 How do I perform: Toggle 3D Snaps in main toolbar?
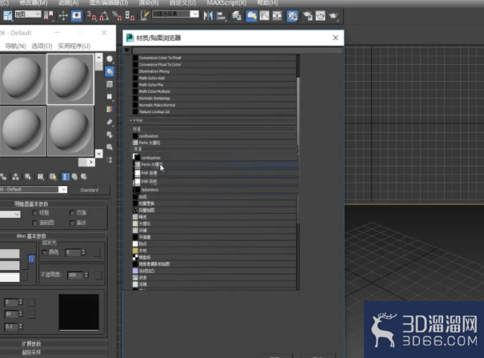[x=91, y=15]
